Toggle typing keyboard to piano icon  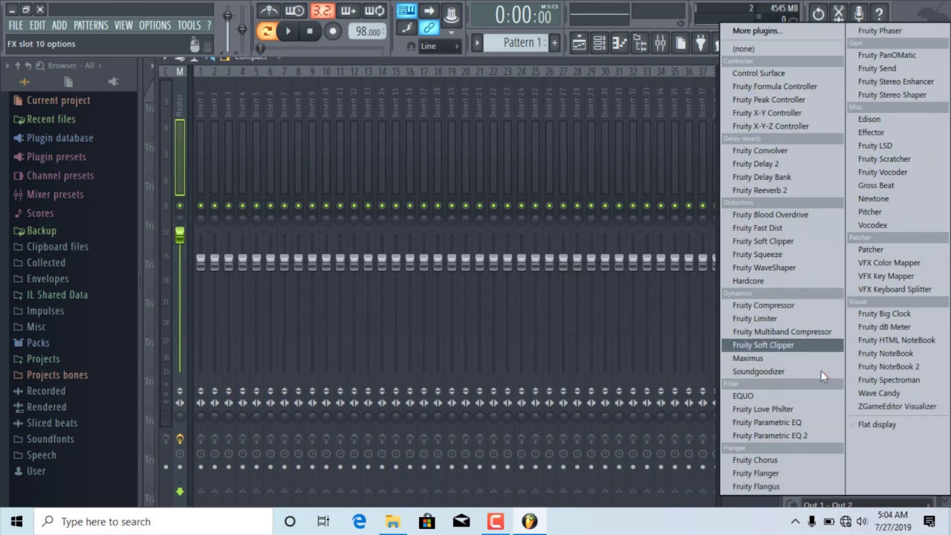click(x=406, y=11)
